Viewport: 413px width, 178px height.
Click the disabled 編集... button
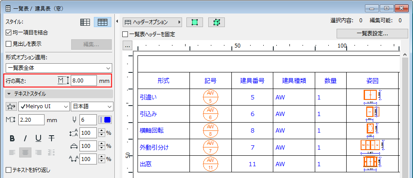pyautogui.click(x=91, y=45)
